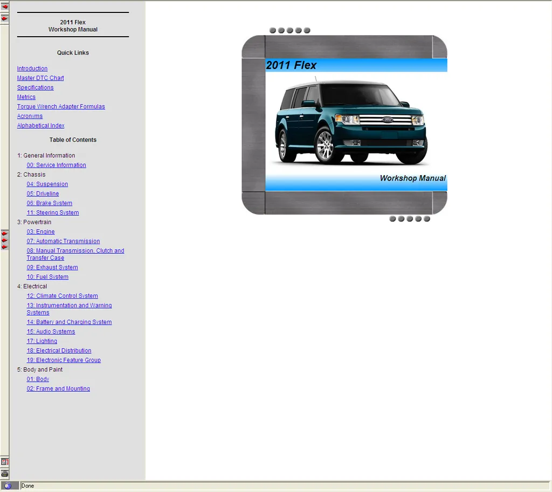Open 08: Manual Transmission, Clutch and Transfer Case
This screenshot has width=552, height=492.
(x=75, y=254)
